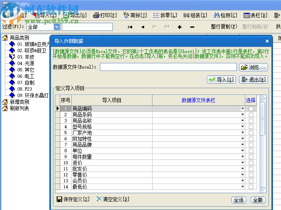Select the 05.其它 category
281x210 pixels.
pos(26,70)
